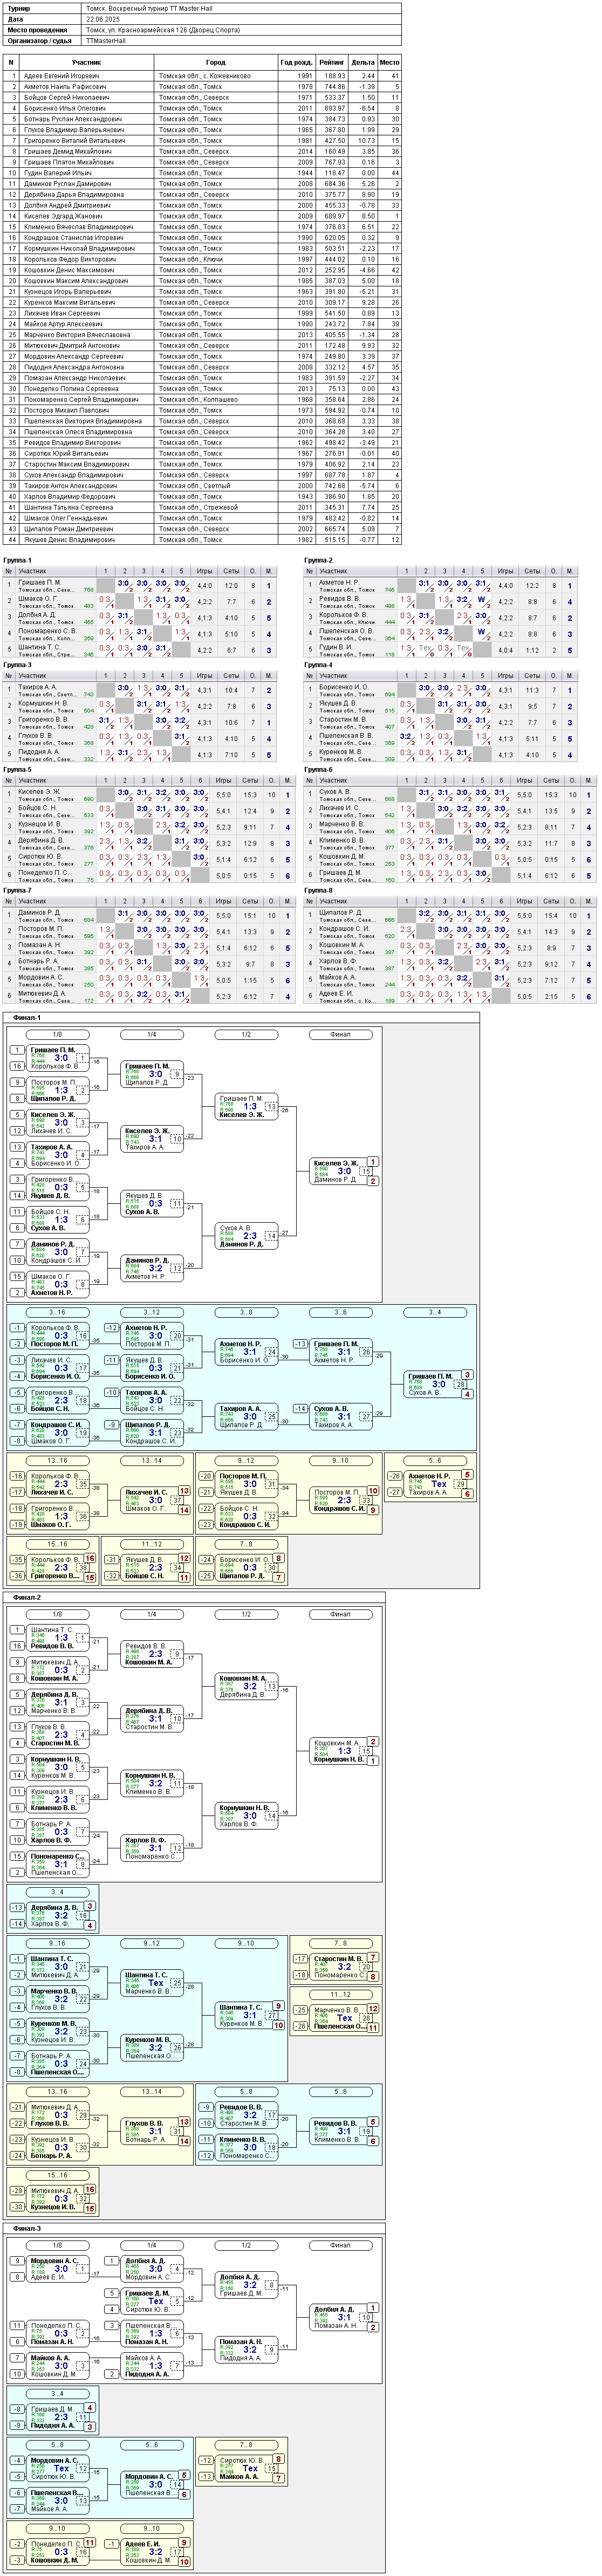Click 'Киселев Эдгард Жанович' row name
This screenshot has height=2576, width=602.
(62, 216)
